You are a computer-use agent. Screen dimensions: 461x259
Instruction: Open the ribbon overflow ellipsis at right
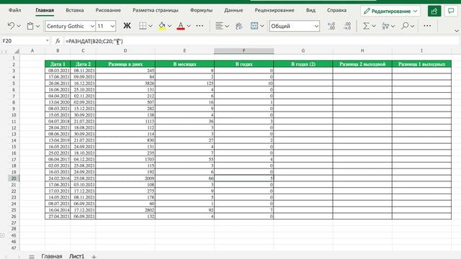[x=427, y=26]
